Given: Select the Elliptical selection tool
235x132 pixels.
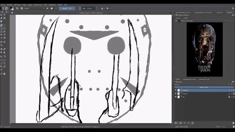Looking at the screenshot, I should (4, 60).
